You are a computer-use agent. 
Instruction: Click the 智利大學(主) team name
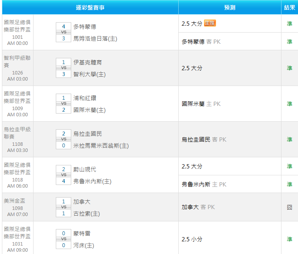[x=89, y=74]
